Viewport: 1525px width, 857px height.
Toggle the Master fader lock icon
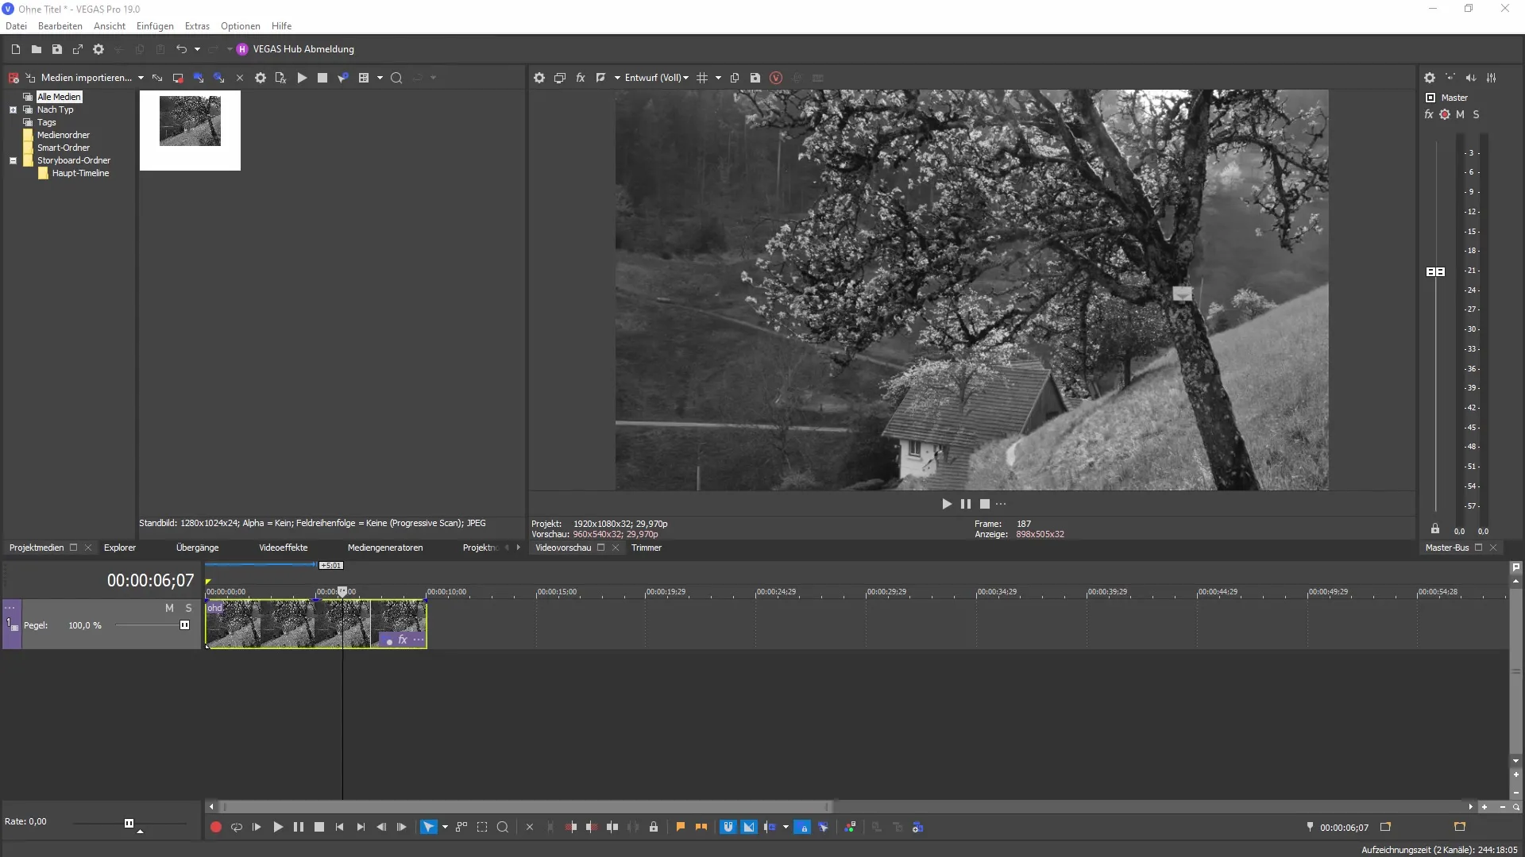[x=1435, y=528]
